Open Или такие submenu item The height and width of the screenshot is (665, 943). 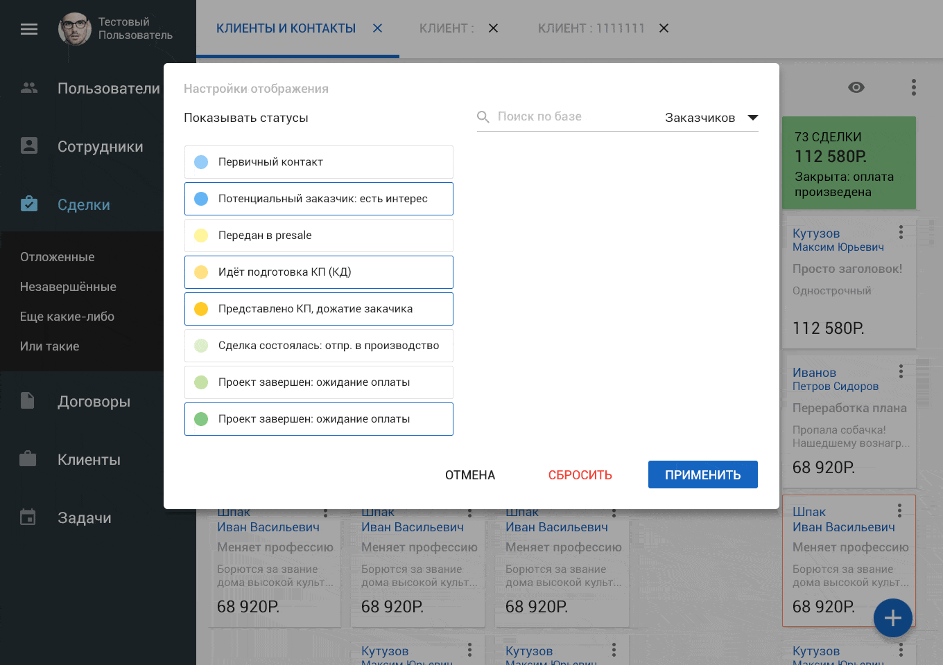(50, 346)
